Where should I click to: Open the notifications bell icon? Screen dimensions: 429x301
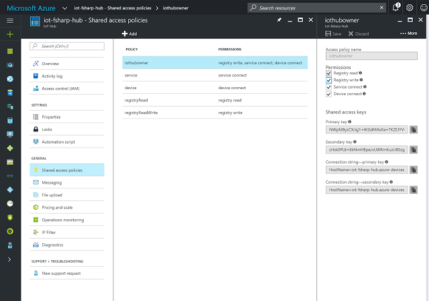[x=396, y=7]
